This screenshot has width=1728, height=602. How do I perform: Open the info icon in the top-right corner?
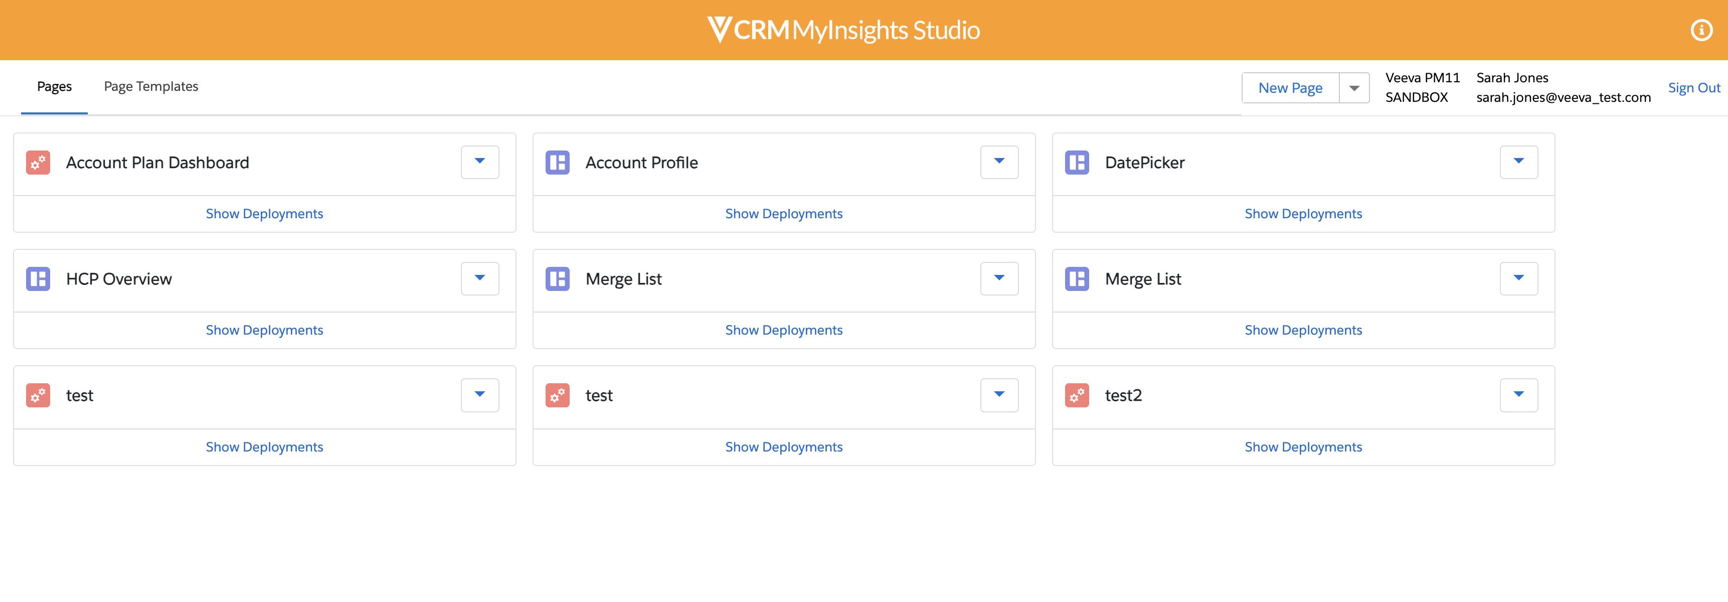pos(1702,30)
